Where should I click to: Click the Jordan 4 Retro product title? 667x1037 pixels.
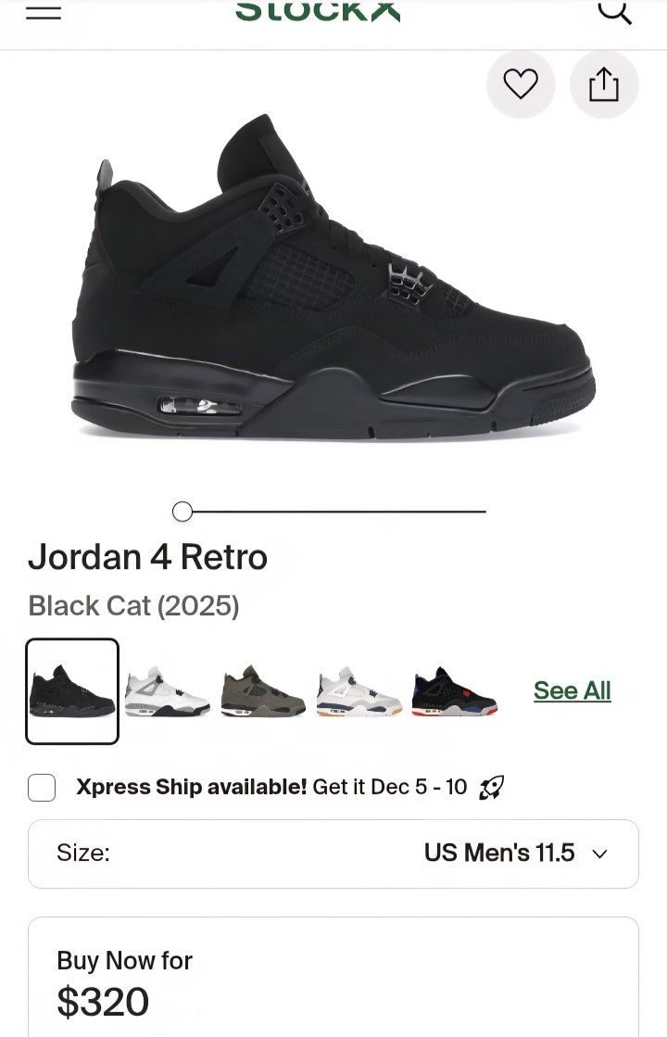[148, 557]
